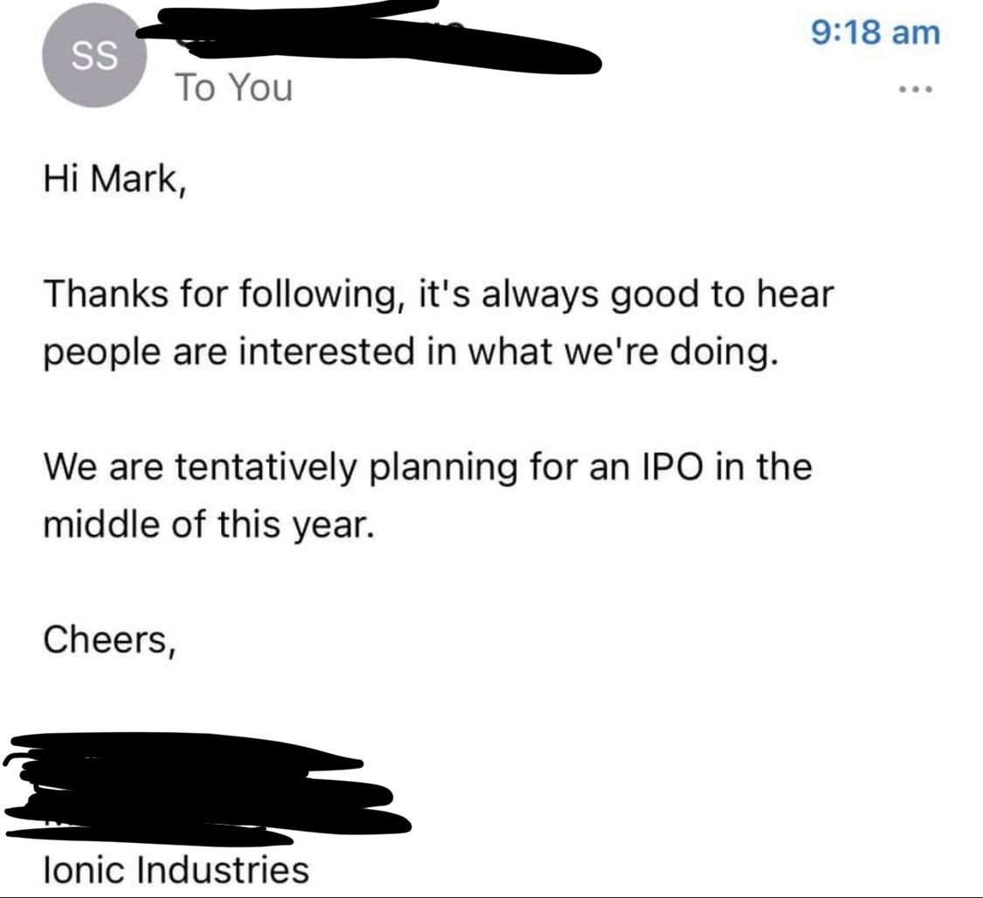This screenshot has height=898, width=983.
Task: Expand recipient details via 'To You'
Action: pos(233,86)
